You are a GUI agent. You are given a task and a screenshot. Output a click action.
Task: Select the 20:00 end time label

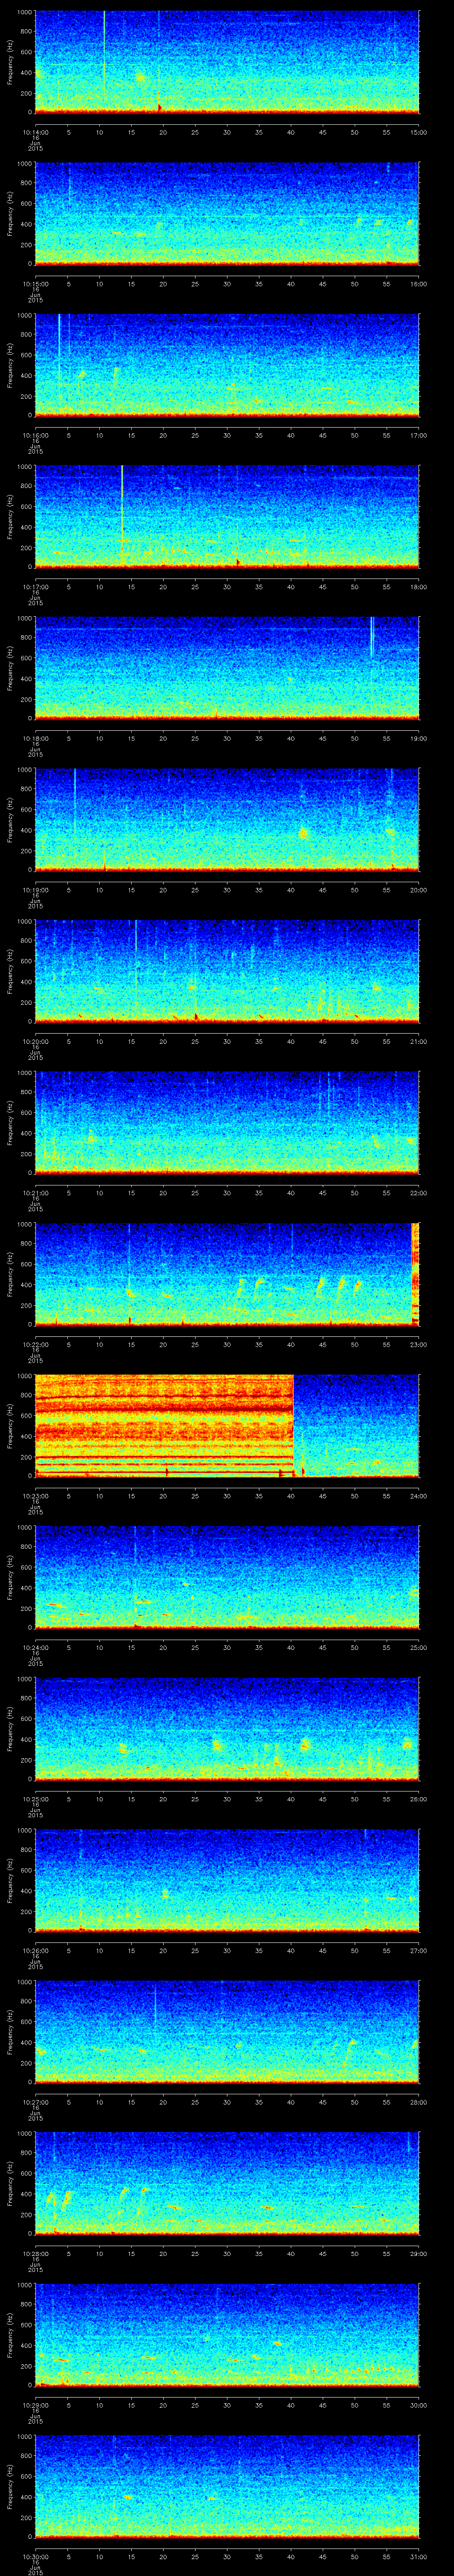[419, 890]
